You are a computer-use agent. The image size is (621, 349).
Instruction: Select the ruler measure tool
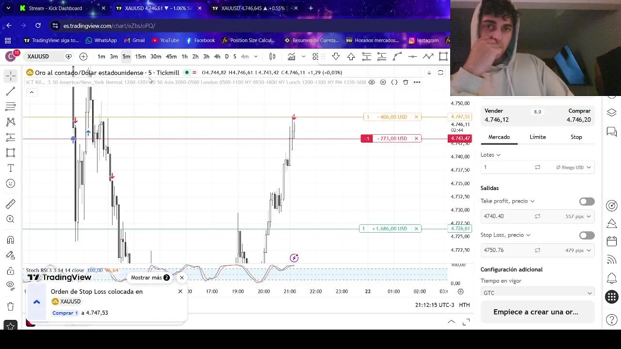click(11, 204)
